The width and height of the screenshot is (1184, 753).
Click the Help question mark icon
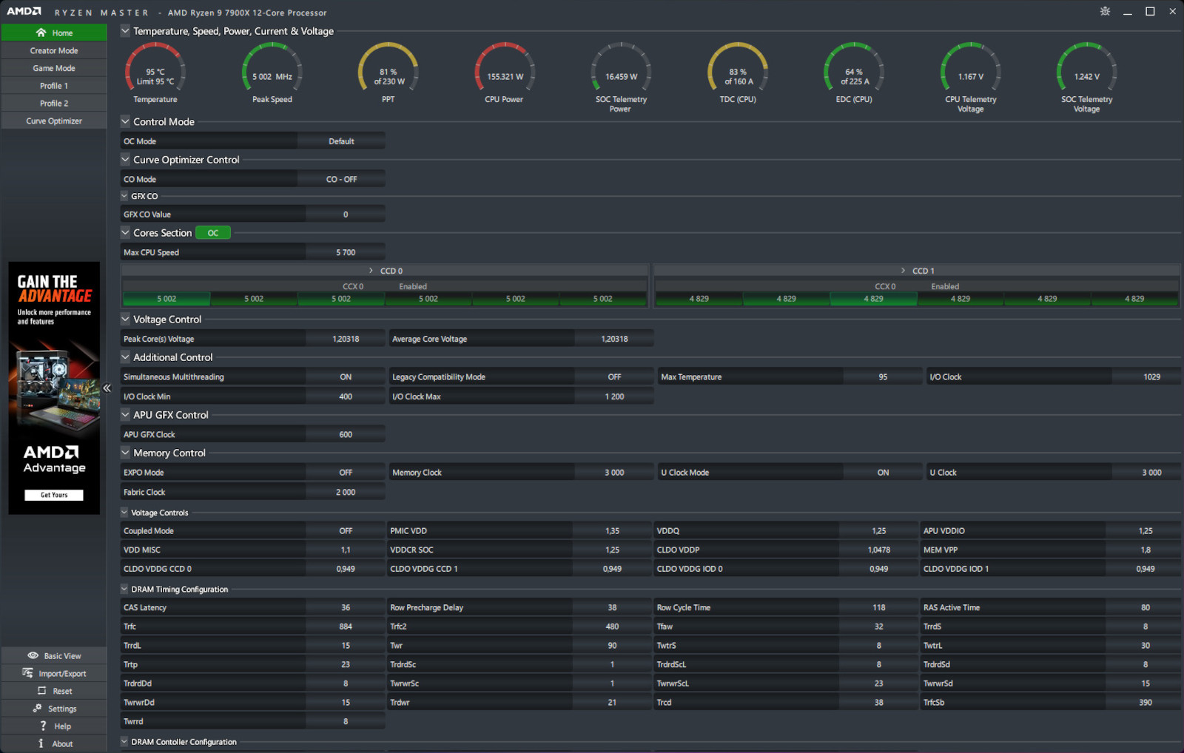(43, 726)
